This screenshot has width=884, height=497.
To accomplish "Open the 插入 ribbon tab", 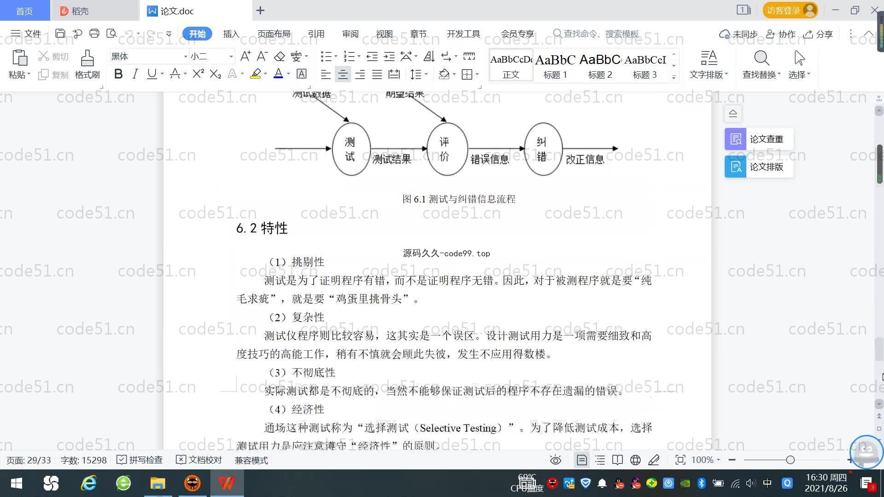I will coord(231,34).
